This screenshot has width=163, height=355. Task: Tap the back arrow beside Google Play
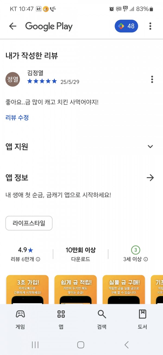(13, 26)
